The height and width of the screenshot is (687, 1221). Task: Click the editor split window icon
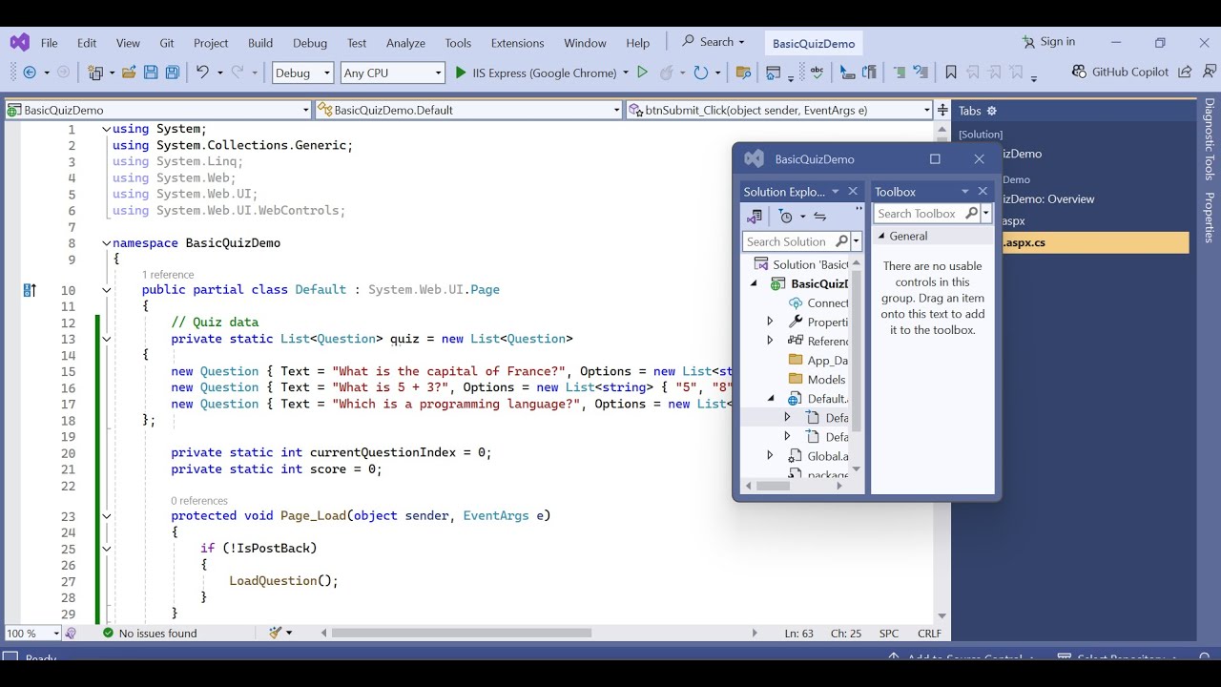coord(942,110)
